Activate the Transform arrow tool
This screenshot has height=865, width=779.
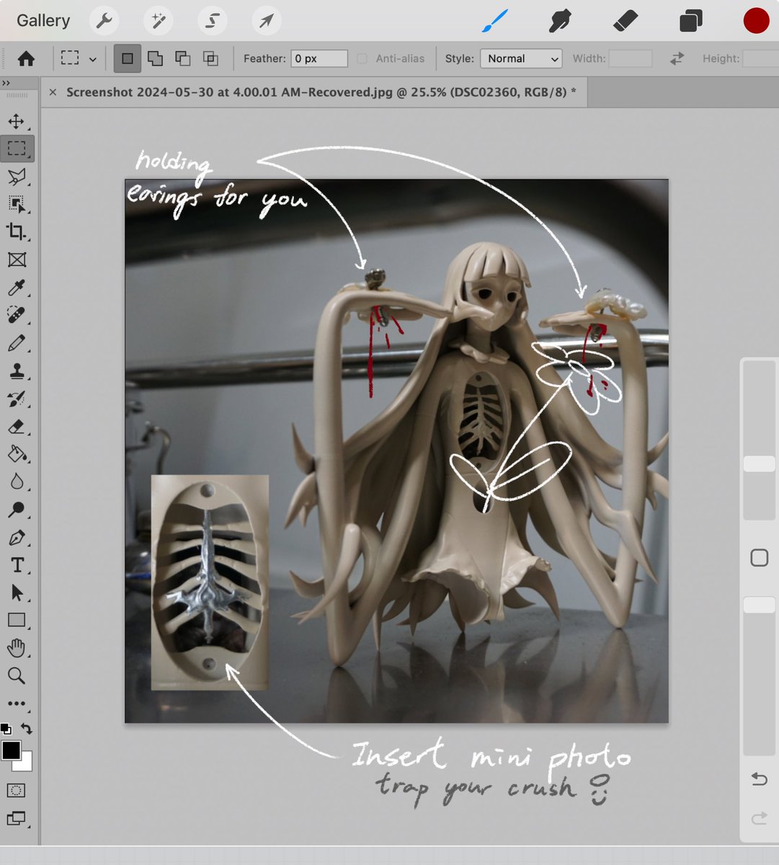(x=266, y=21)
